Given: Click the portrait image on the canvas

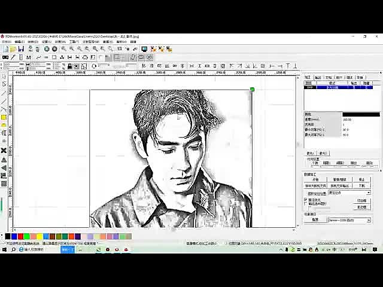Looking at the screenshot, I should click(x=171, y=158).
